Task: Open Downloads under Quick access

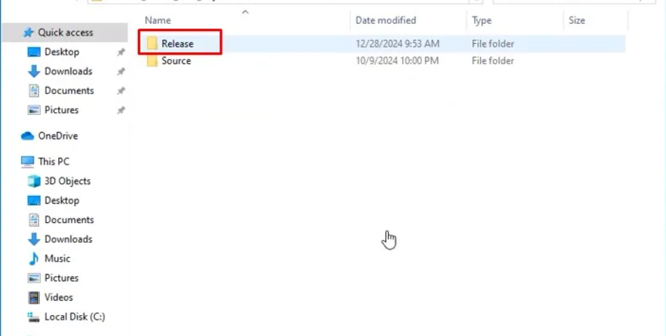Action: tap(68, 71)
